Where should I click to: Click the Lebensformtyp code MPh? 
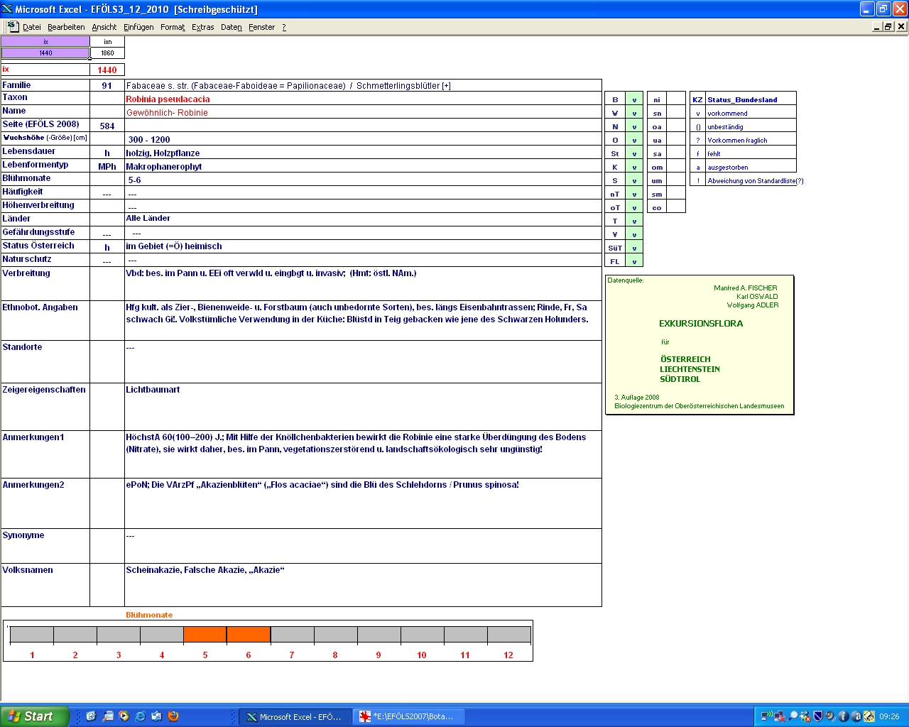[x=107, y=167]
